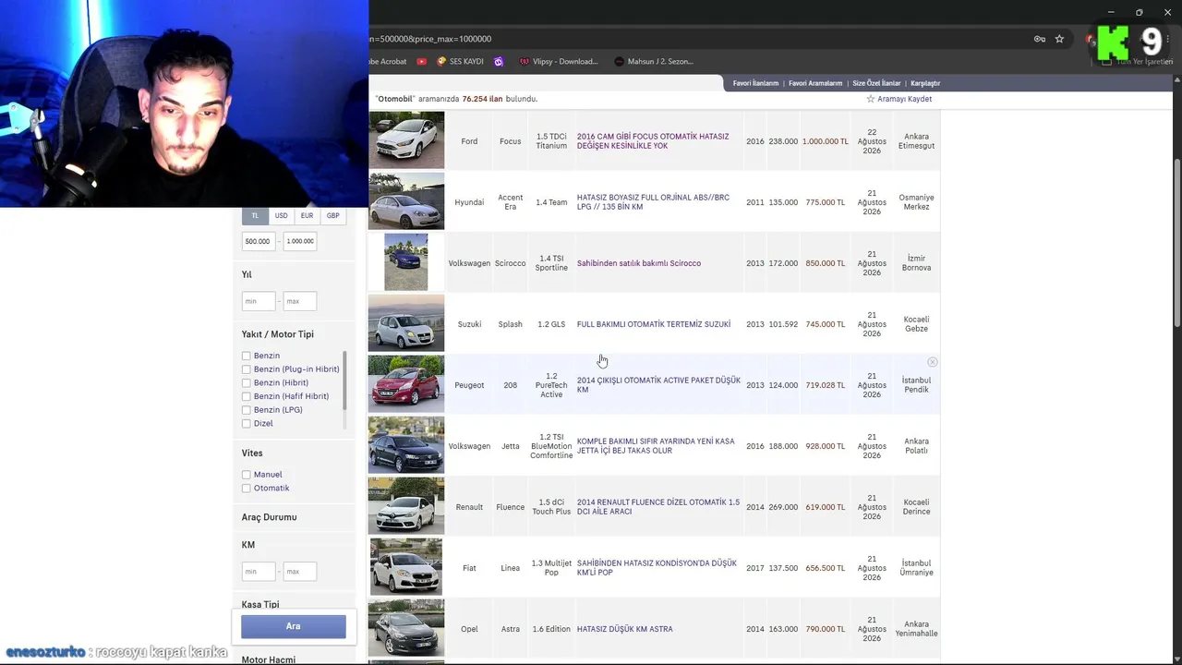The image size is (1182, 665).
Task: Select the 1.000.000 TL Ford Focus price
Action: click(826, 141)
